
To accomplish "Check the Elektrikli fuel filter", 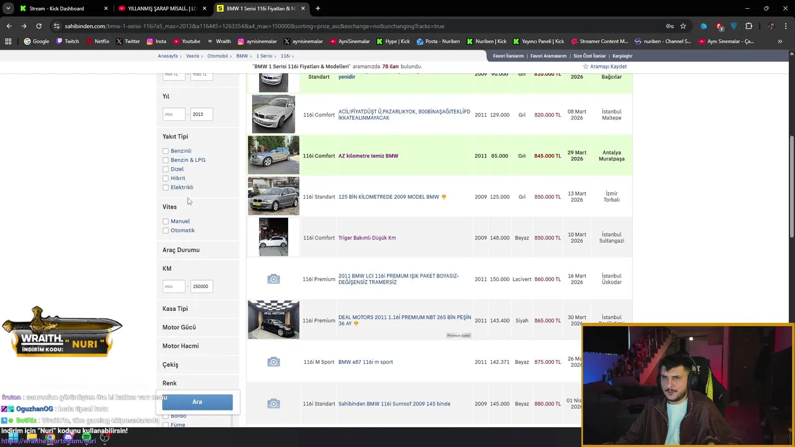I will pyautogui.click(x=165, y=187).
